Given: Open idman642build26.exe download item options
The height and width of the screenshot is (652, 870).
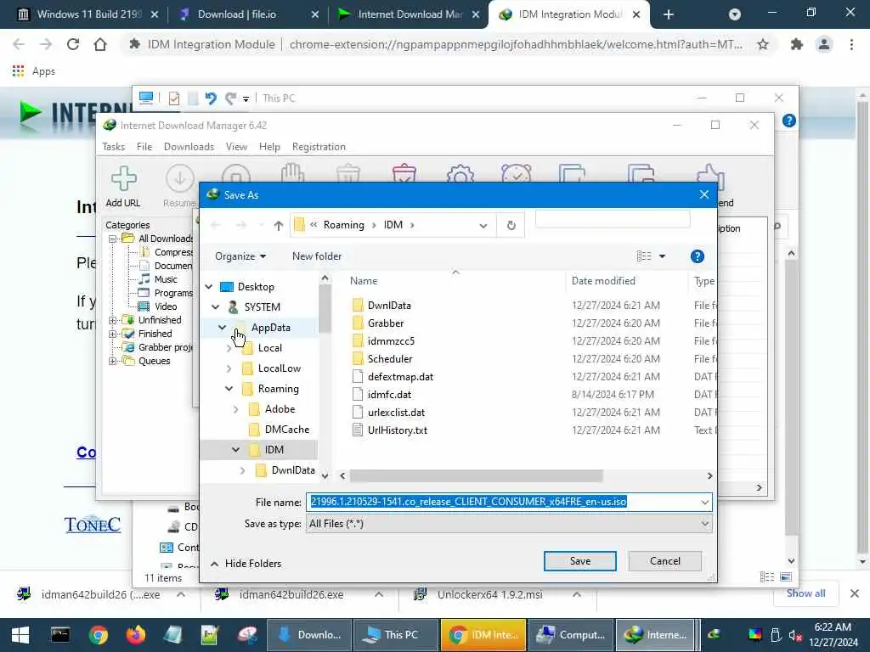Looking at the screenshot, I should [x=378, y=594].
